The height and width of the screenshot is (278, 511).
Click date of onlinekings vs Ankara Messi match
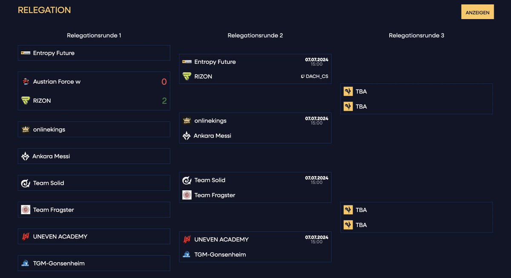click(x=317, y=118)
